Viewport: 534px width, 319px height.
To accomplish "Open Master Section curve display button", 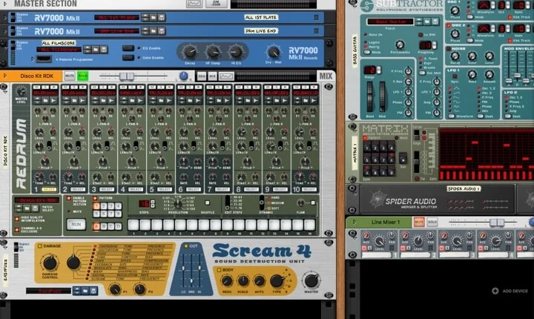I will 194,4.
